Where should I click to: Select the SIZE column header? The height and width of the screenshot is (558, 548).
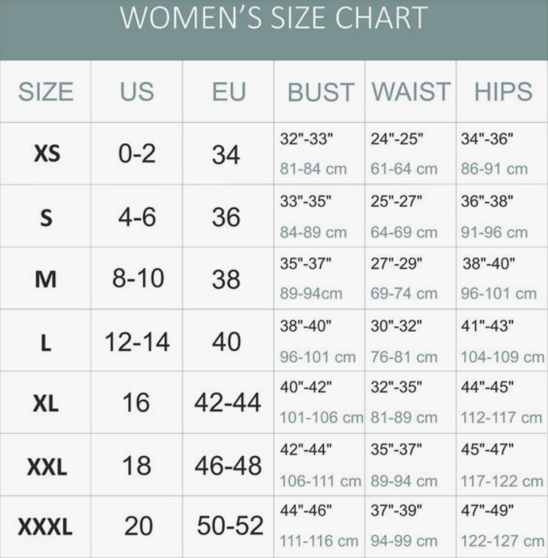[46, 92]
